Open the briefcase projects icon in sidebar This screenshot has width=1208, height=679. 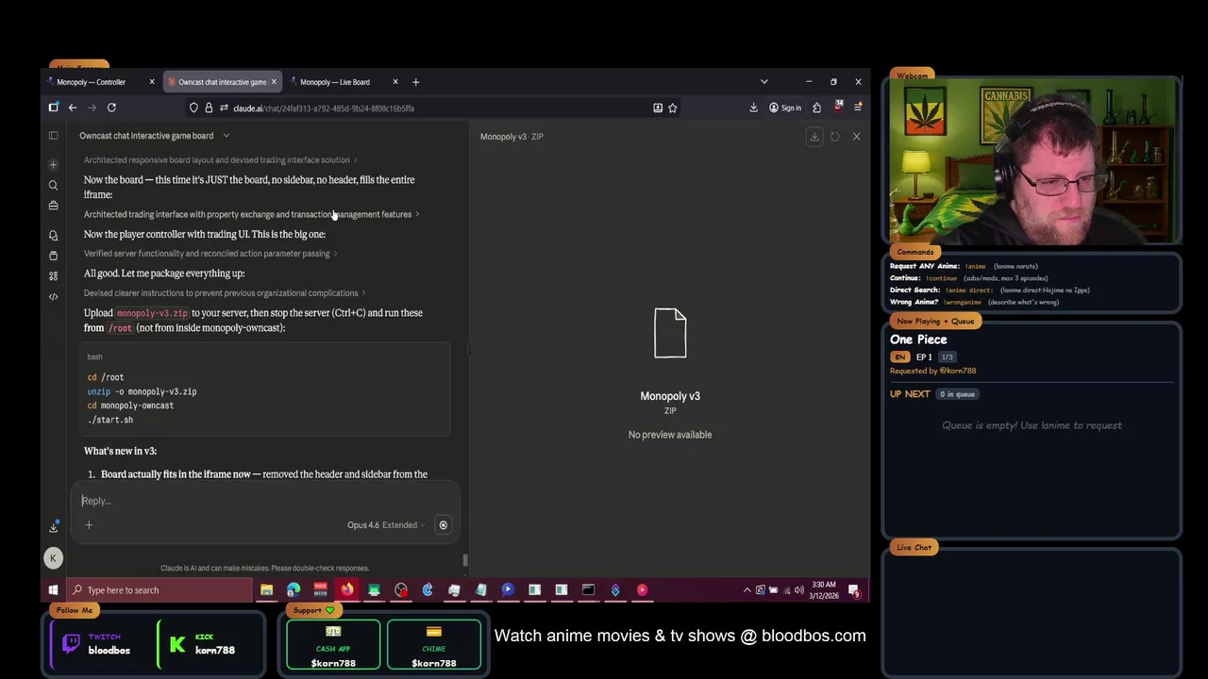pyautogui.click(x=53, y=205)
